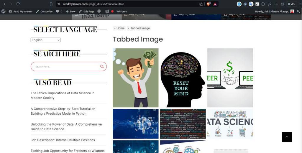Open the Howdy, Sai Sudarsan Akasapu account menu

(x=275, y=11)
